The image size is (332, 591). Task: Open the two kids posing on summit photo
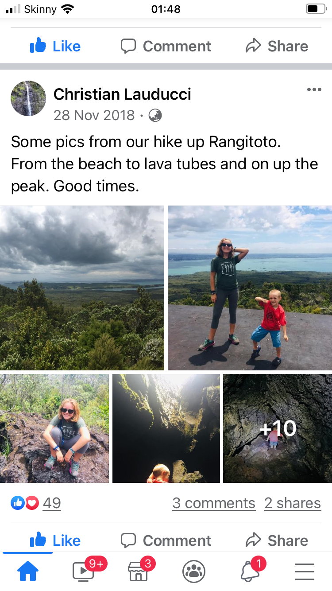250,288
